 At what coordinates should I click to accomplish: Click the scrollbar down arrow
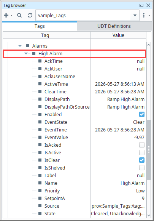tap(149, 215)
